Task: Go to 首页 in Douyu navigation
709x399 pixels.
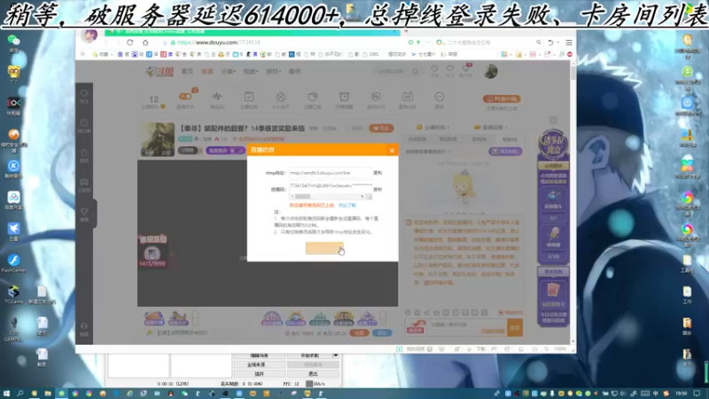Action: coord(187,72)
